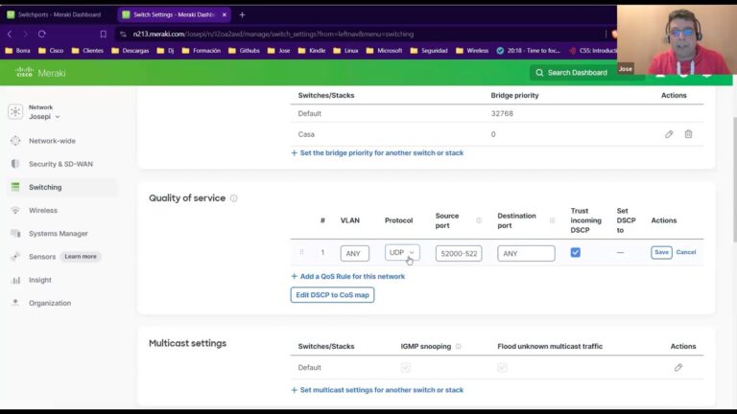Set multicast settings for another switch

pyautogui.click(x=377, y=390)
